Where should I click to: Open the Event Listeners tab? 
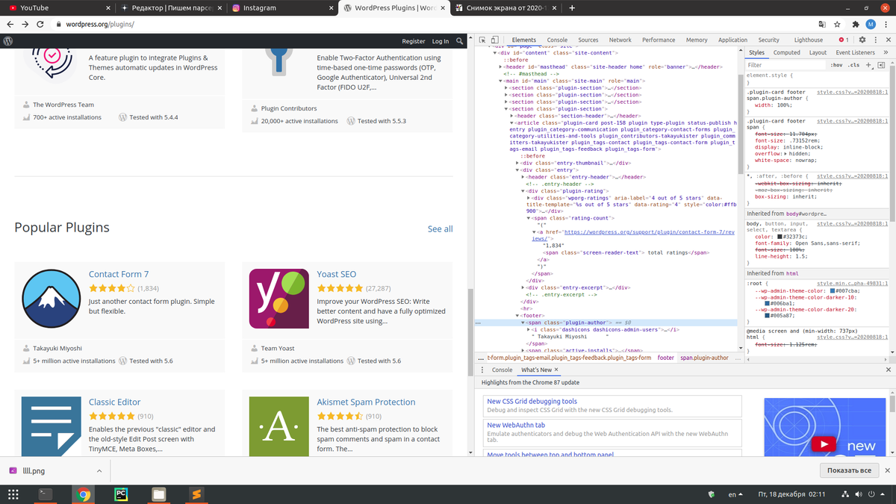click(855, 52)
